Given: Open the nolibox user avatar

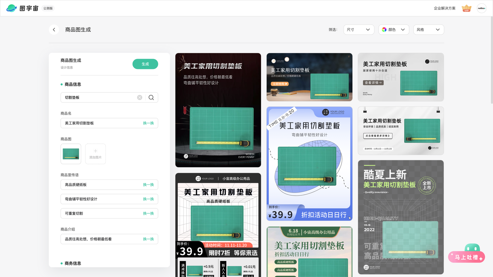Looking at the screenshot, I should pos(481,8).
